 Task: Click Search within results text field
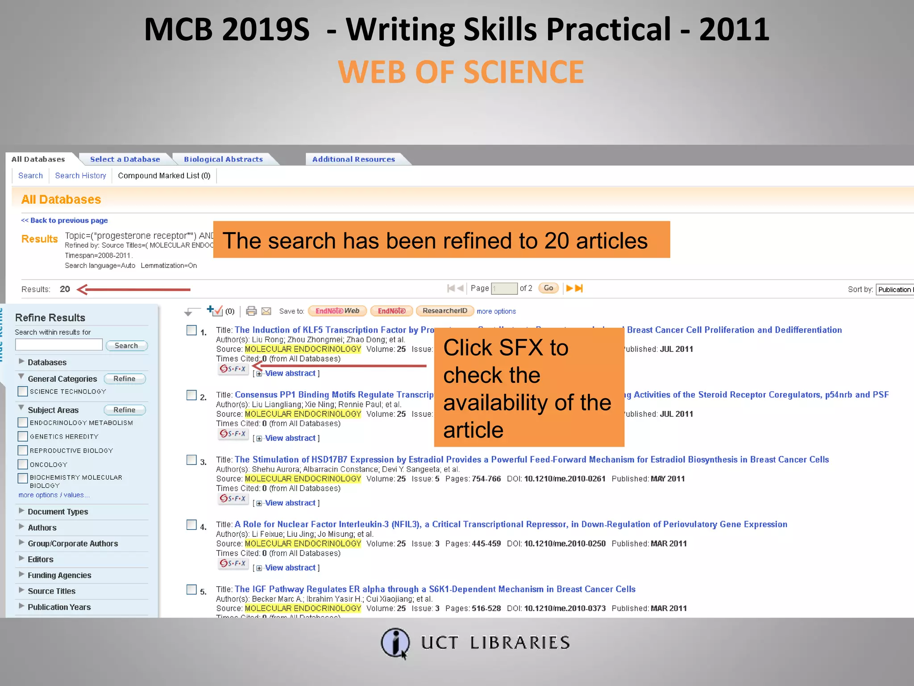[59, 344]
